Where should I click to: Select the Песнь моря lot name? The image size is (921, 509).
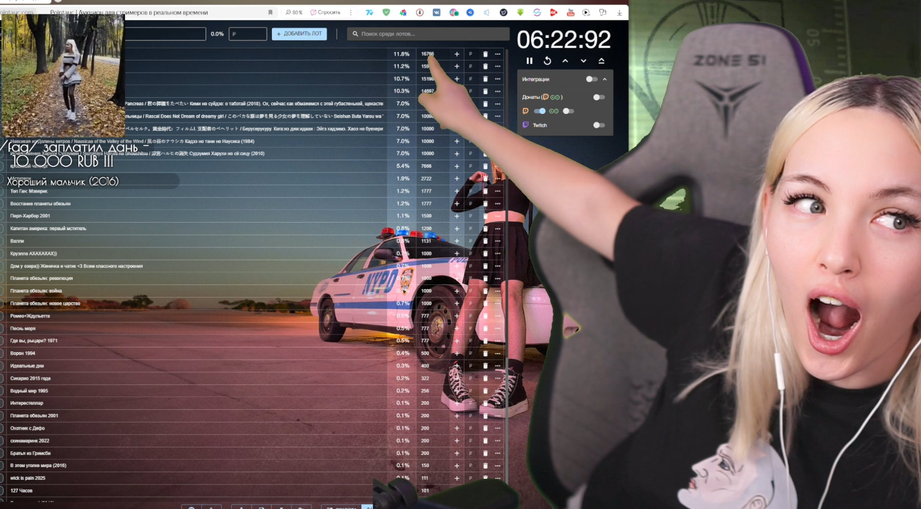tap(23, 328)
